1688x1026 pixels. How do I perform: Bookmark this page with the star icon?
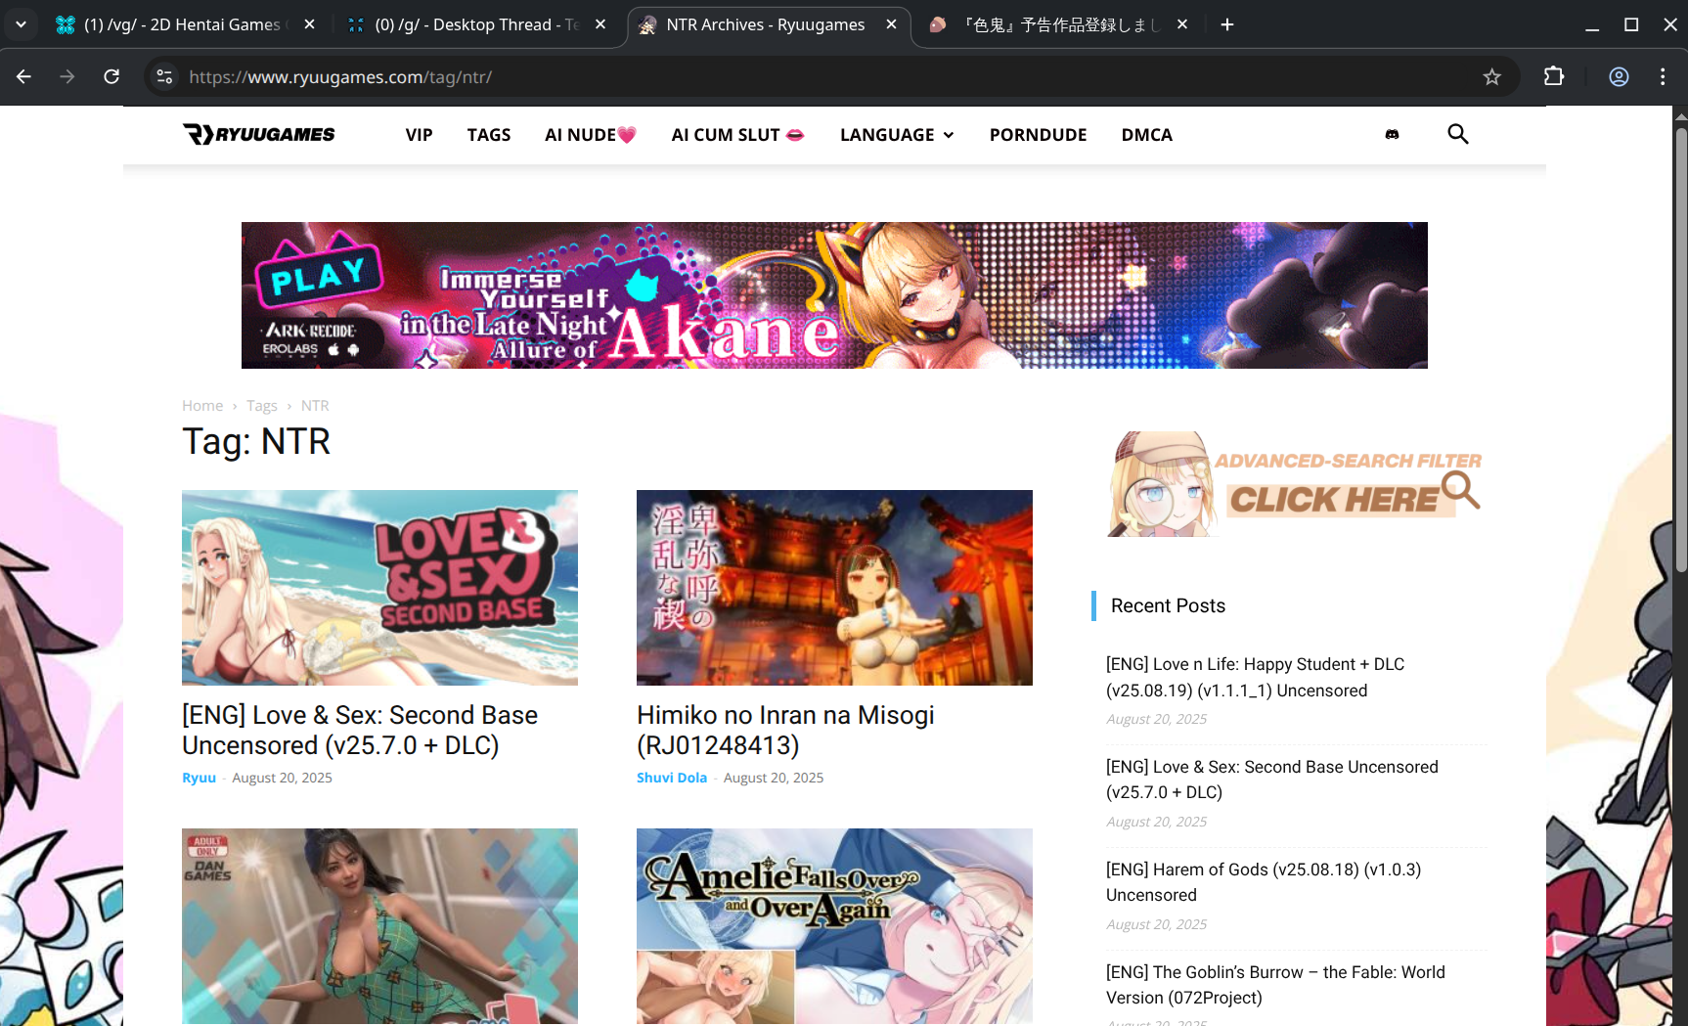pyautogui.click(x=1491, y=76)
